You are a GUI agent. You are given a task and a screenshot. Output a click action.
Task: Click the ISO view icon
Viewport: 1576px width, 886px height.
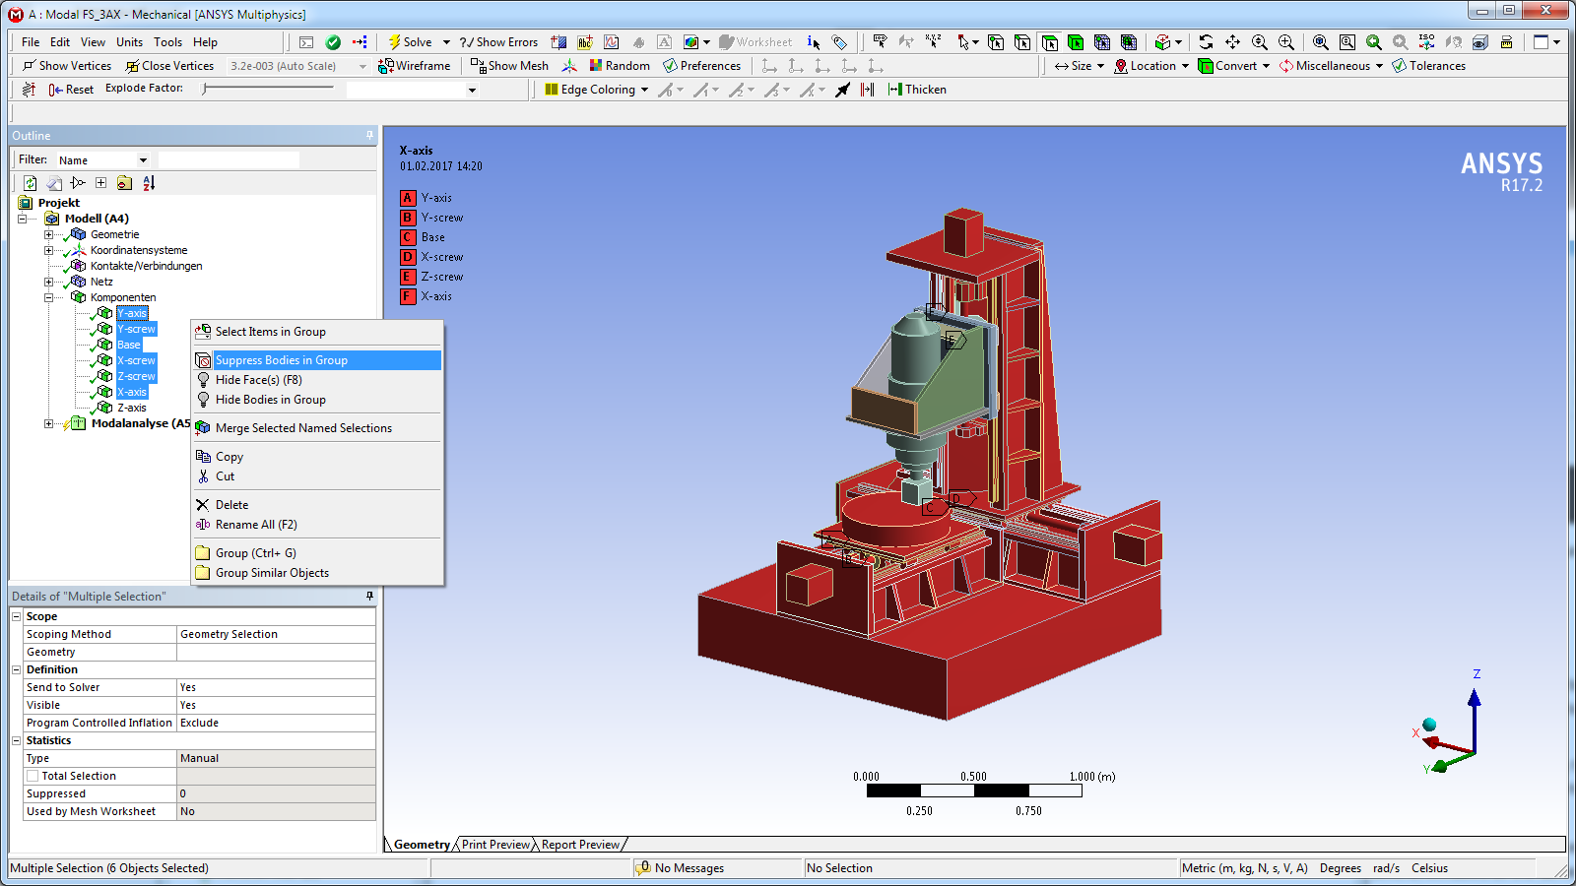pyautogui.click(x=1426, y=42)
